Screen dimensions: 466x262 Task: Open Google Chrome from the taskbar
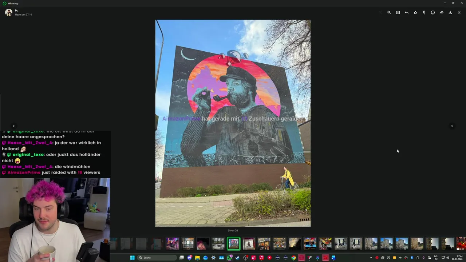click(x=293, y=258)
